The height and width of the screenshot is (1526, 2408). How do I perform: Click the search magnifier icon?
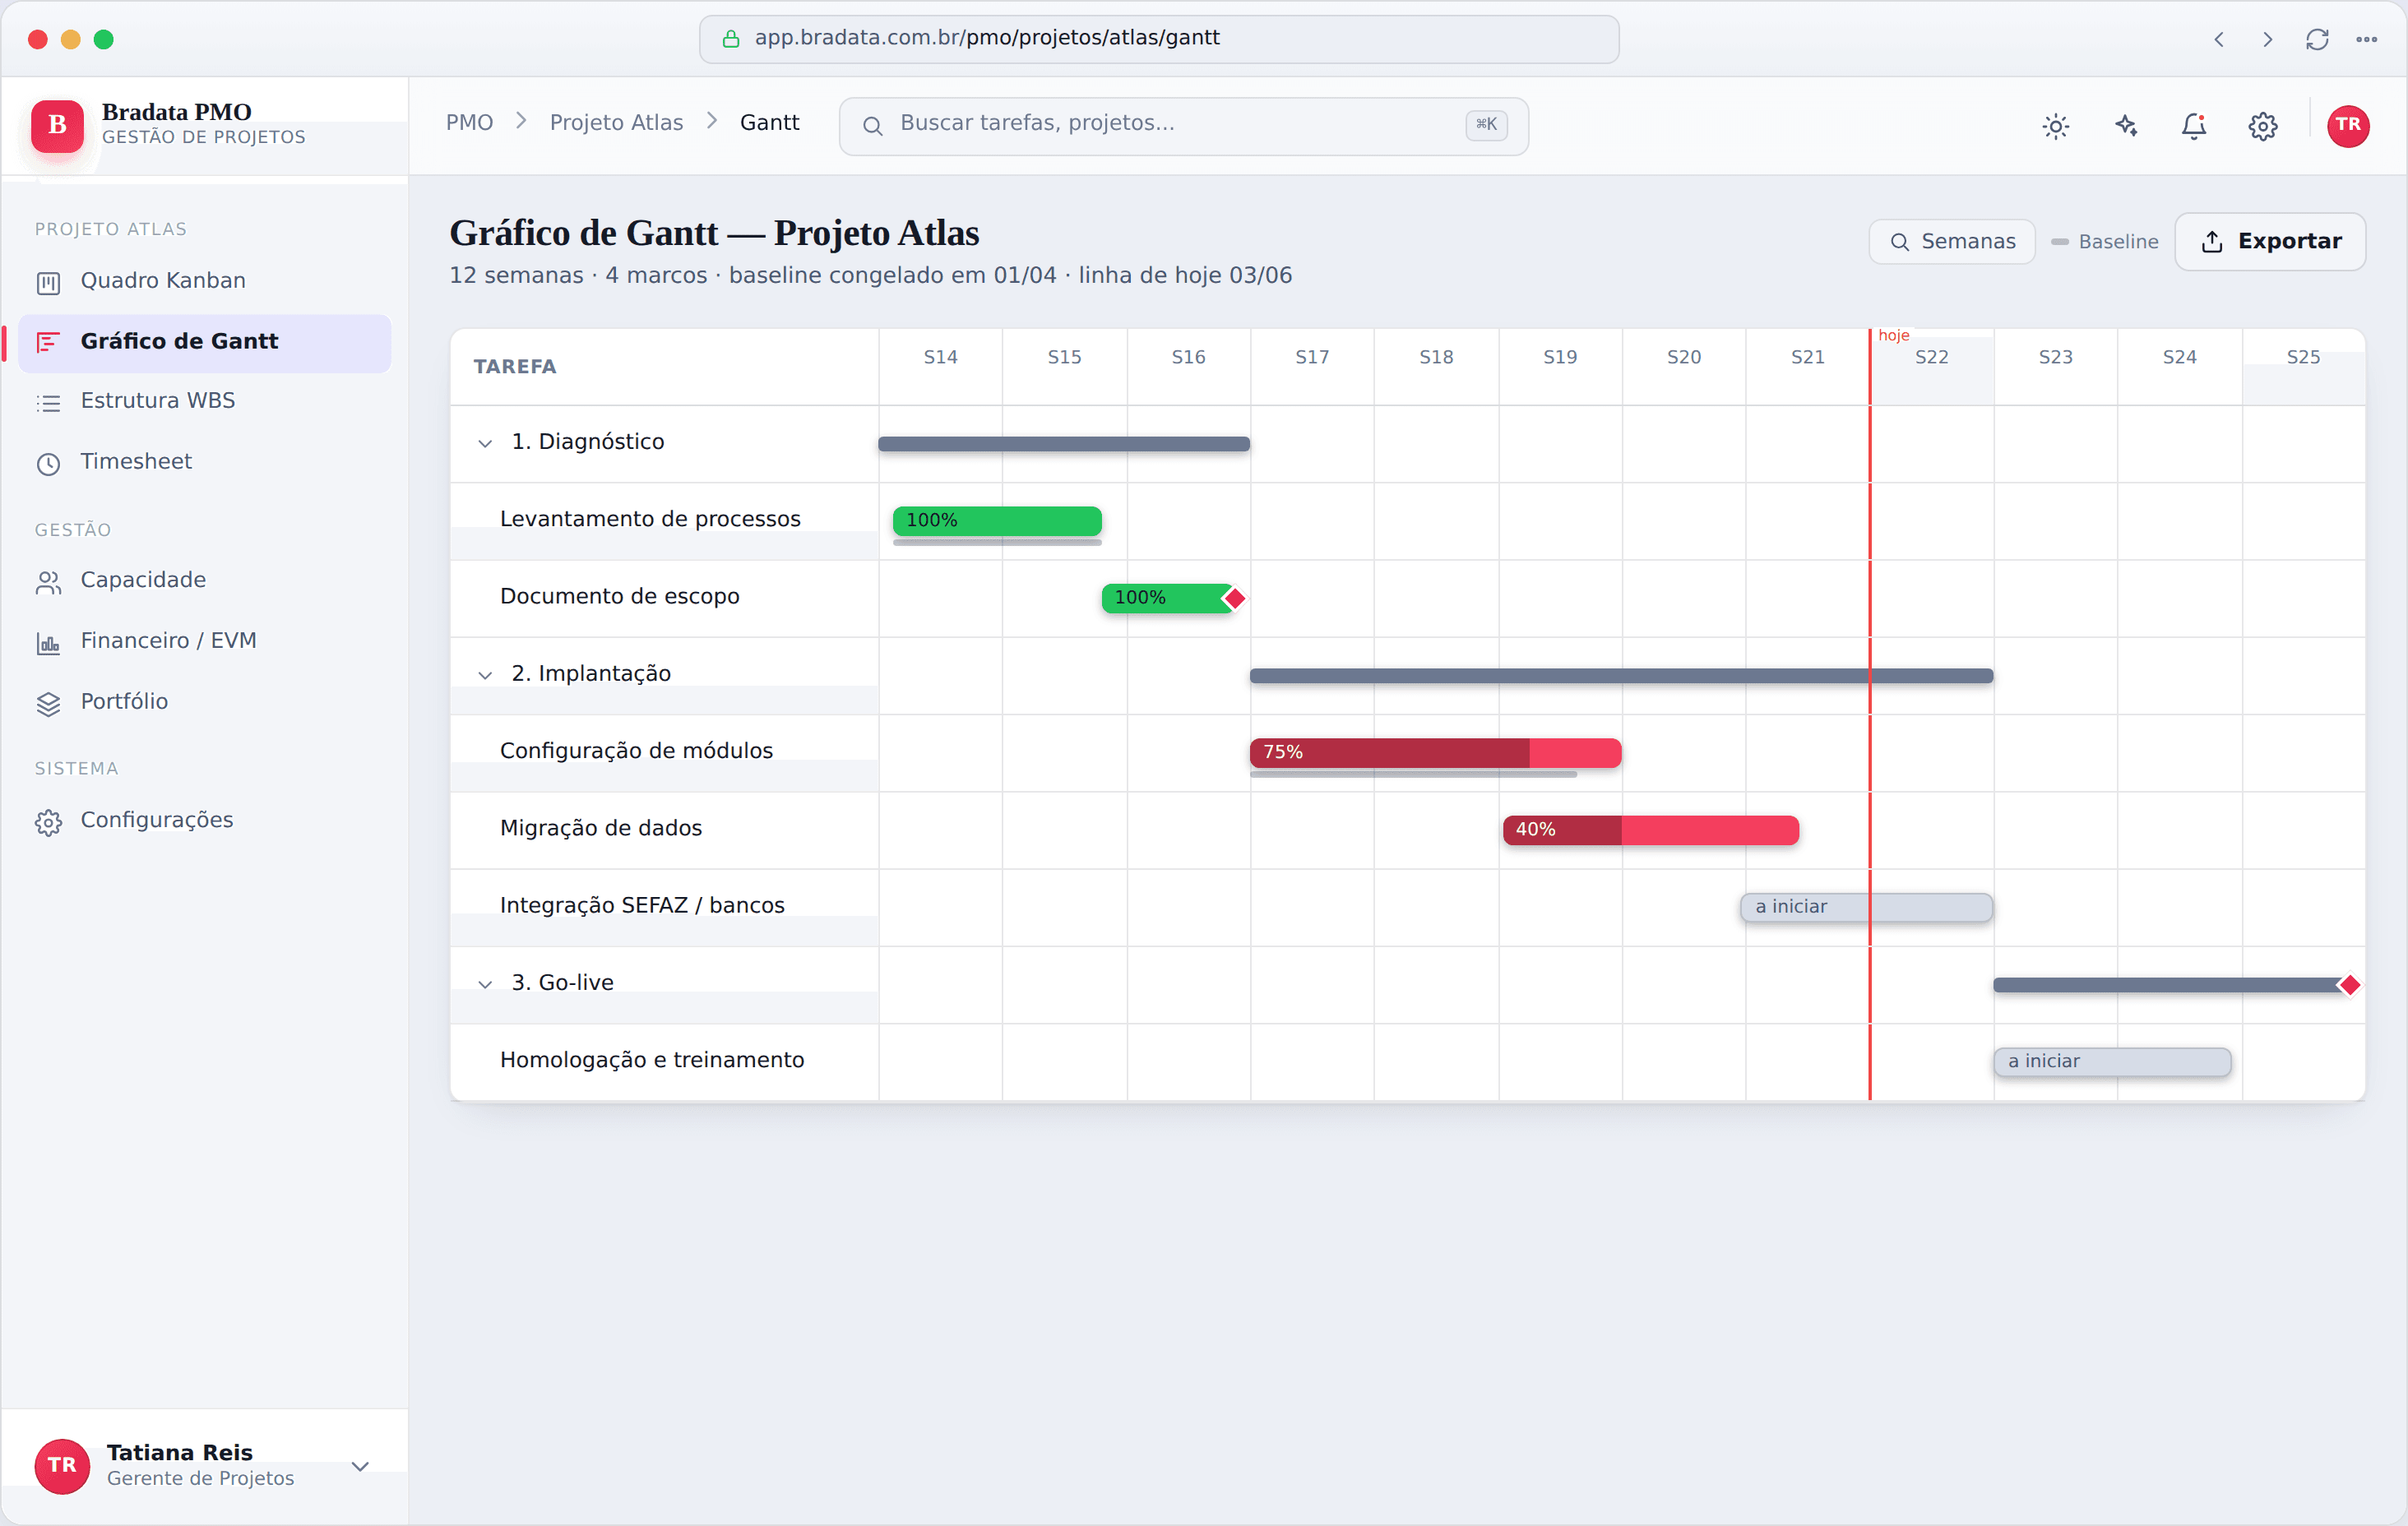click(x=872, y=126)
